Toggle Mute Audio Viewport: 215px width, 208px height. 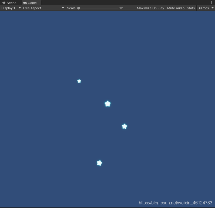[176, 8]
